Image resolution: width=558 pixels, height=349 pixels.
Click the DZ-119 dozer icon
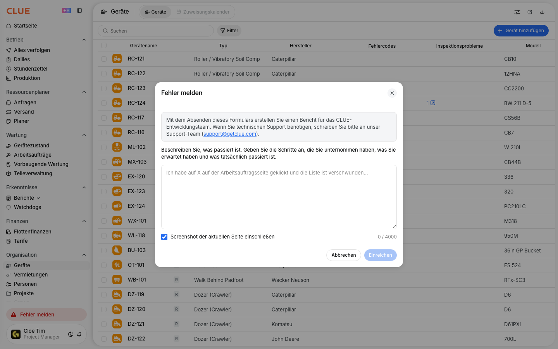[x=117, y=294]
